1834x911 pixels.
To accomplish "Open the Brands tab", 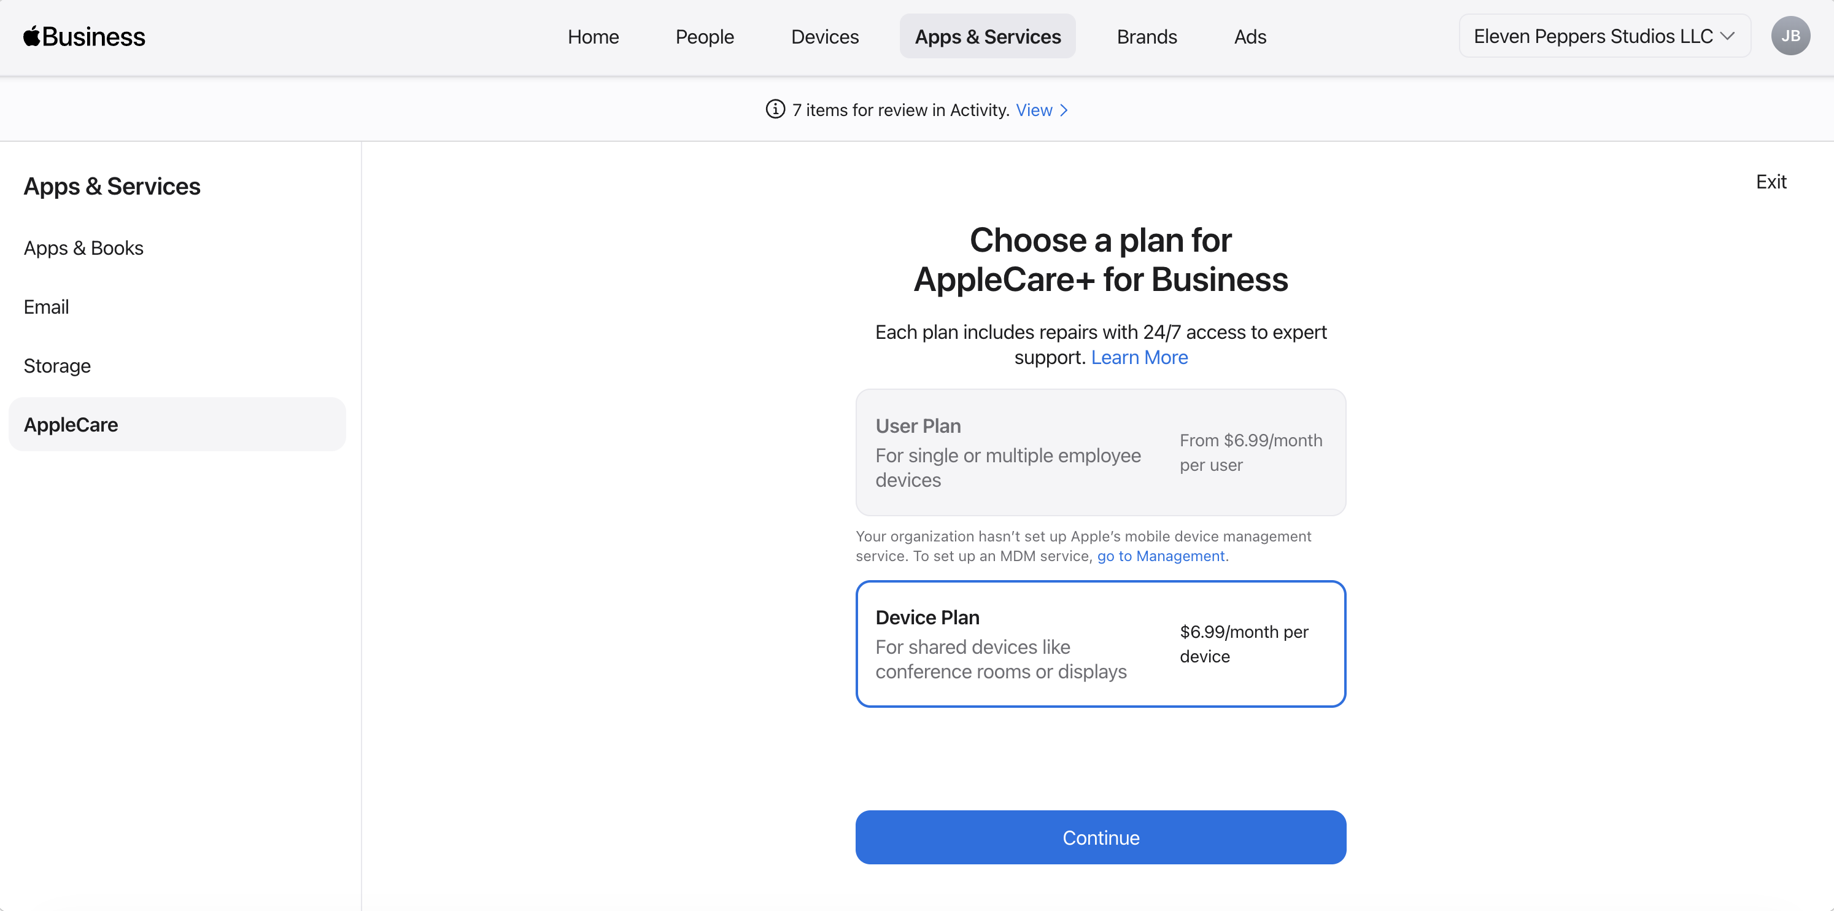I will click(x=1147, y=36).
